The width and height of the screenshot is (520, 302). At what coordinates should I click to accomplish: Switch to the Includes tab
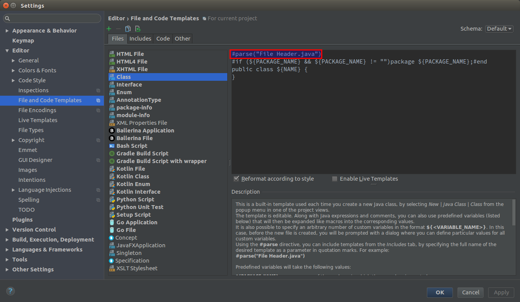(140, 38)
